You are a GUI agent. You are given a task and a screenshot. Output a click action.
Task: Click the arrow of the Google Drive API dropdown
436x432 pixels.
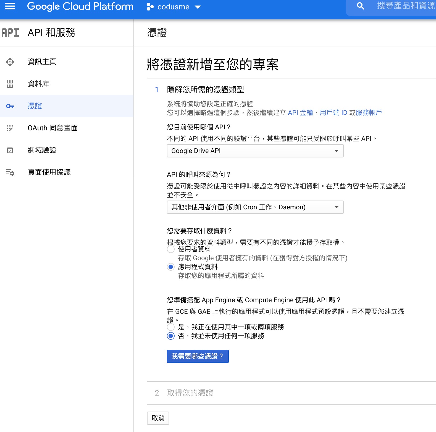[x=336, y=151]
